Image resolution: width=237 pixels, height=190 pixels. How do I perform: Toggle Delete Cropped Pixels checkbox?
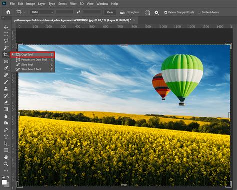(166, 12)
